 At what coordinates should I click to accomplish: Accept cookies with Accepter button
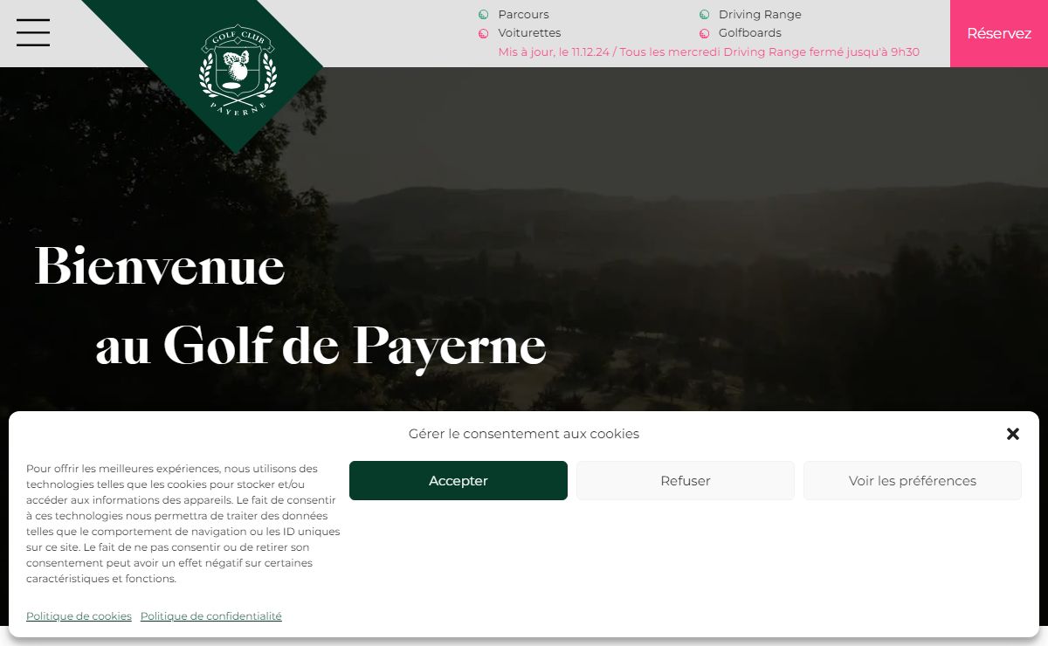(458, 481)
